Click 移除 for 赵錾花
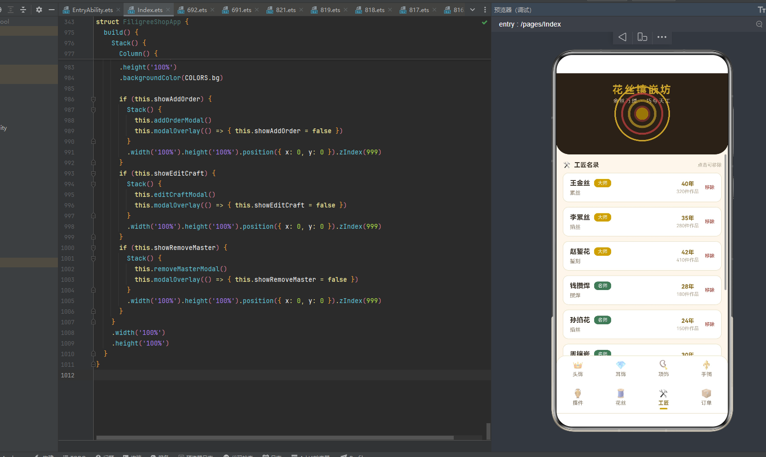The height and width of the screenshot is (457, 766). point(710,256)
